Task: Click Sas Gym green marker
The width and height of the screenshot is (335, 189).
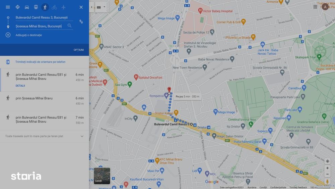Action: click(x=129, y=84)
